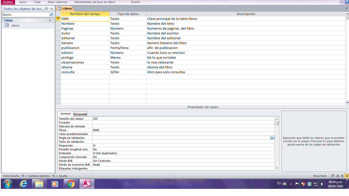Expand the ribbon using the top-right chevron

(x=342, y=2)
